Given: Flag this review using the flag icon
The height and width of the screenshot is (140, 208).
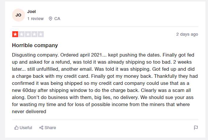Looking at the screenshot, I should coord(196,128).
